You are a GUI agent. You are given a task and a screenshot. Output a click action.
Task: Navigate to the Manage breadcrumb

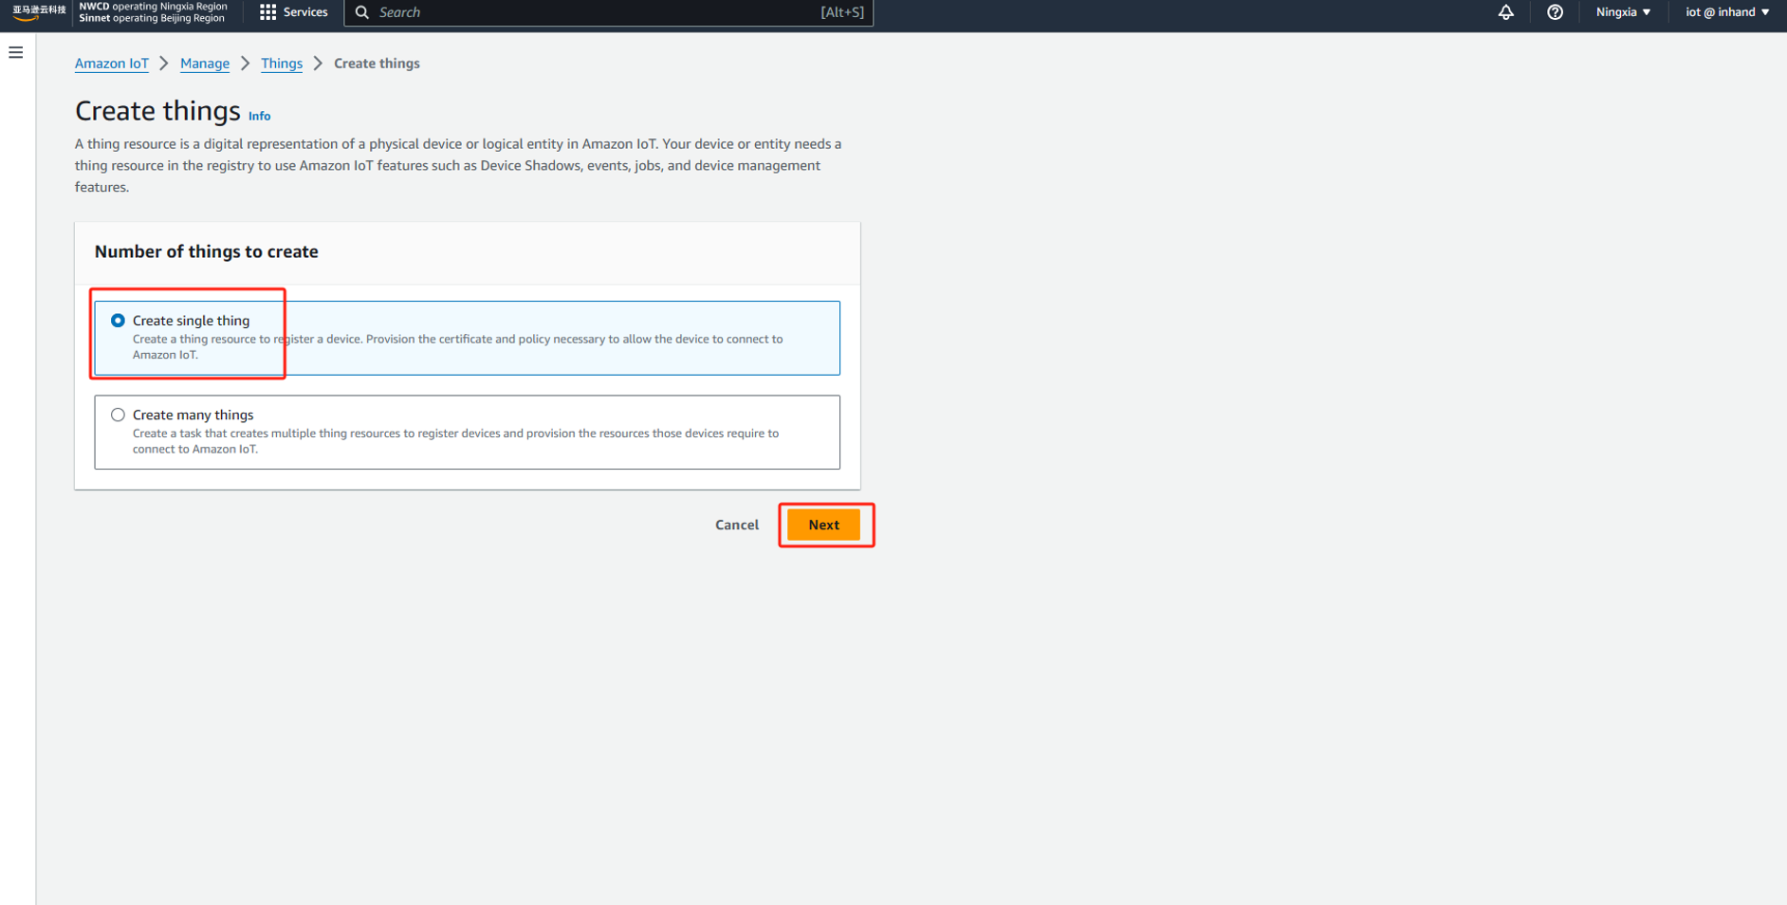pyautogui.click(x=205, y=64)
